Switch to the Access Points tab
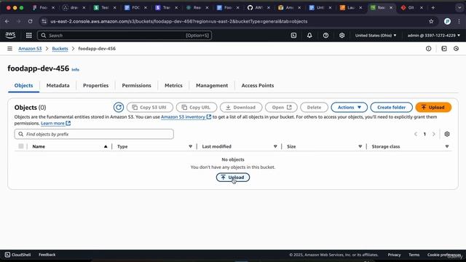466x262 pixels. [258, 86]
